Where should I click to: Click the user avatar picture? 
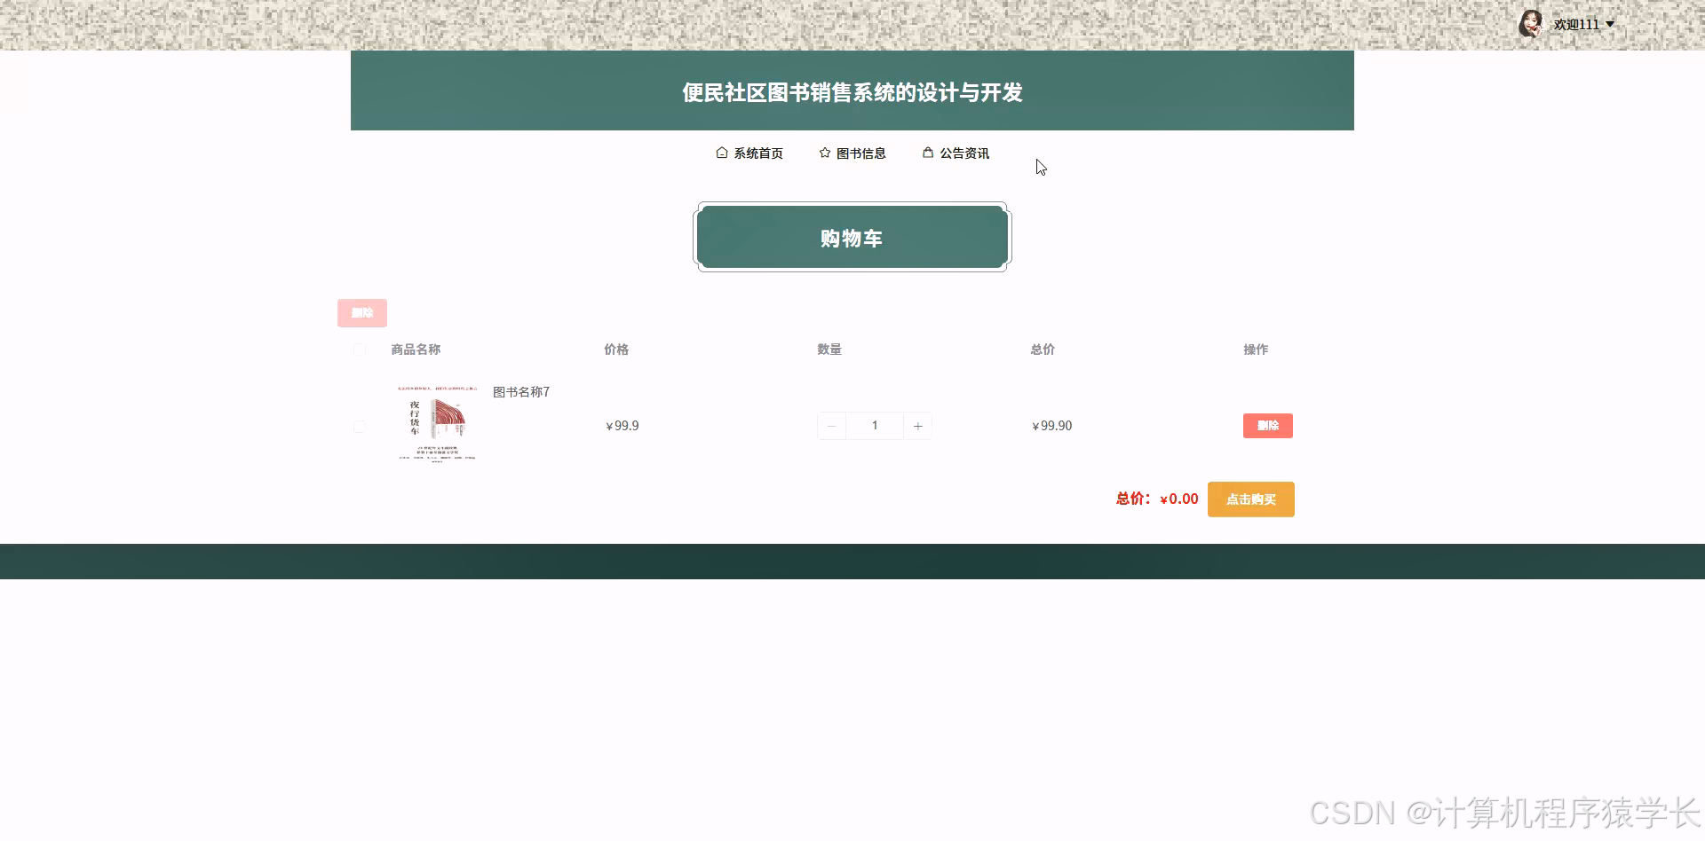[x=1531, y=24]
